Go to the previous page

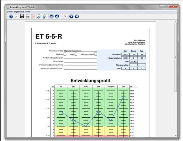pos(57,16)
